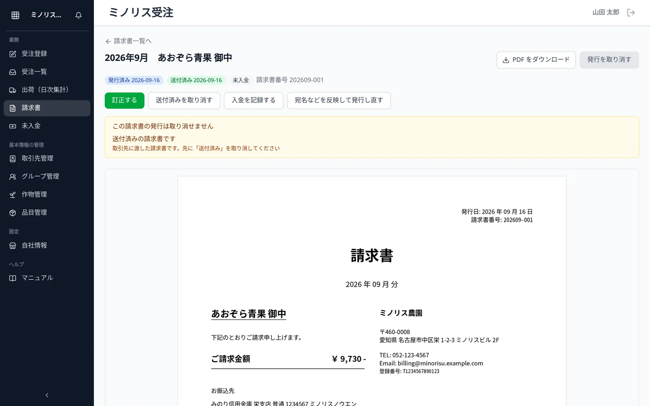Click the グループ管理 people icon
650x406 pixels.
coord(13,177)
